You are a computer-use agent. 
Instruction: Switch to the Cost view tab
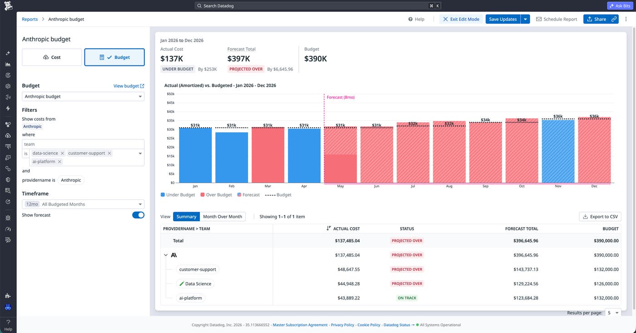coord(52,57)
